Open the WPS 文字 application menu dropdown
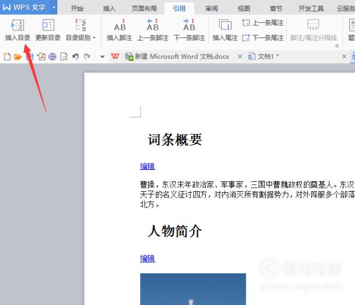The height and width of the screenshot is (305, 355). [x=54, y=7]
